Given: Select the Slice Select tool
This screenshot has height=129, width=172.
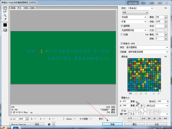Looking at the screenshot, I should (x=5, y=12).
